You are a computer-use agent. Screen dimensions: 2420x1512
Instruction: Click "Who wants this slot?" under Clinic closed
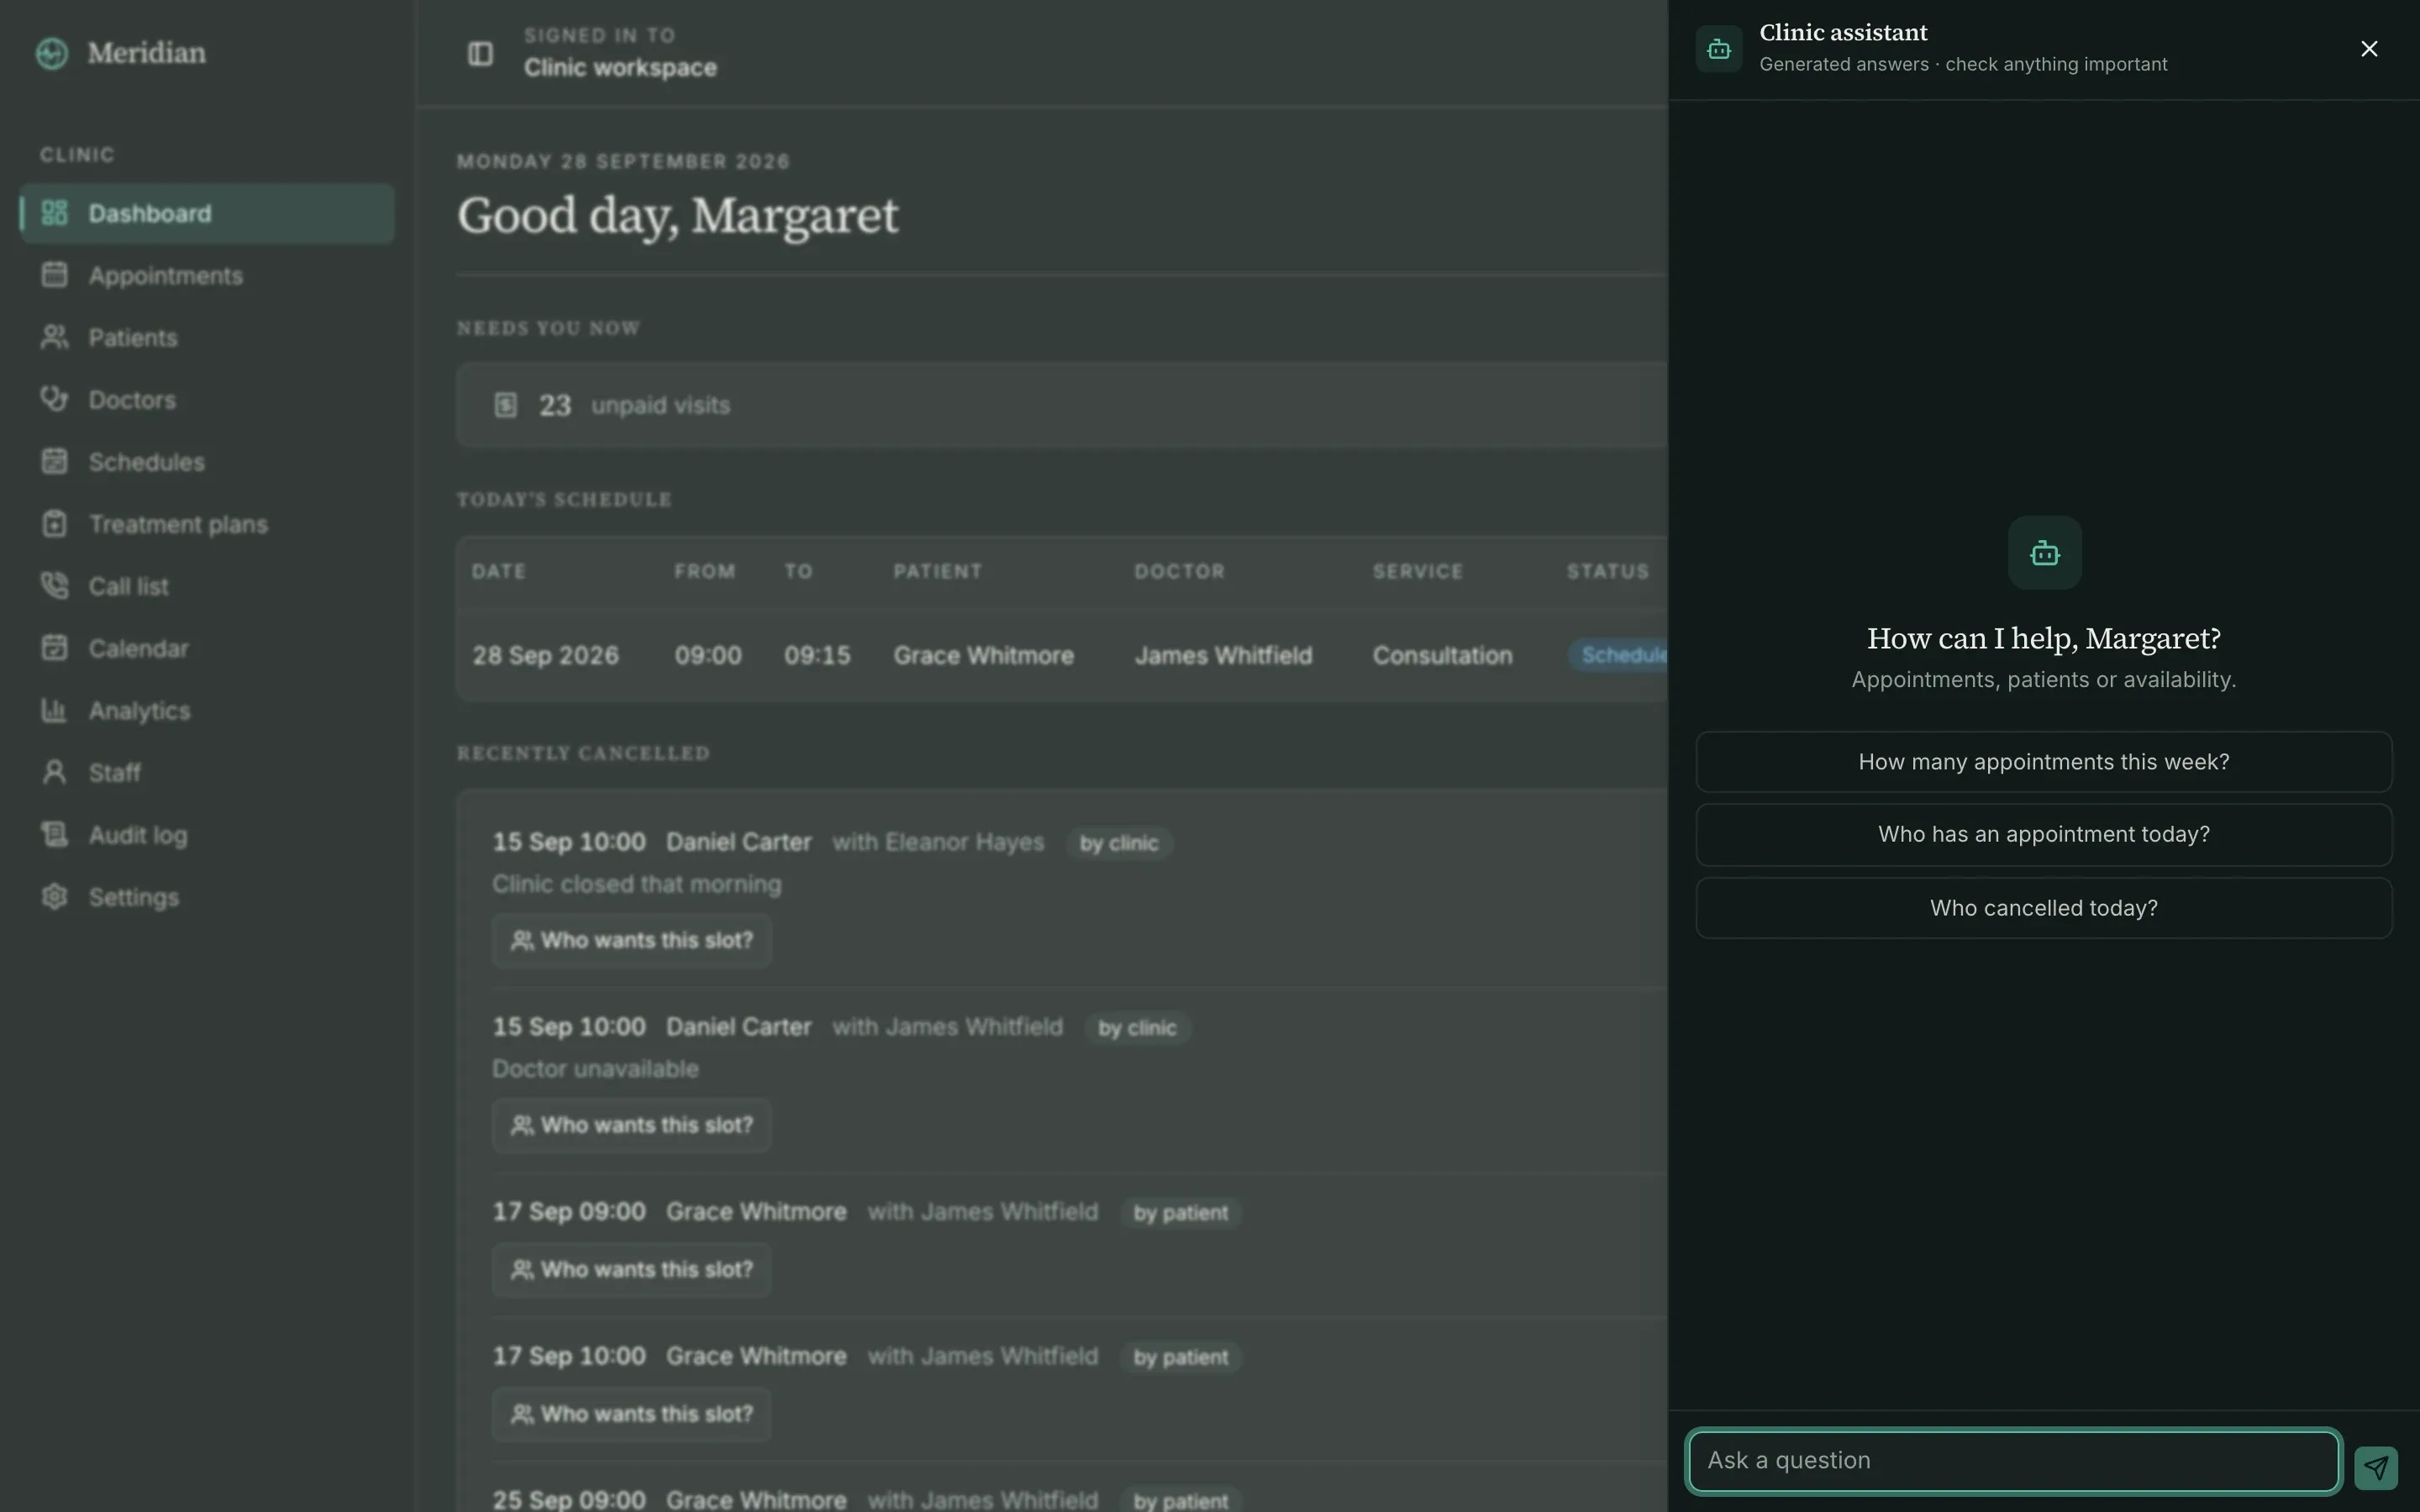(x=632, y=940)
